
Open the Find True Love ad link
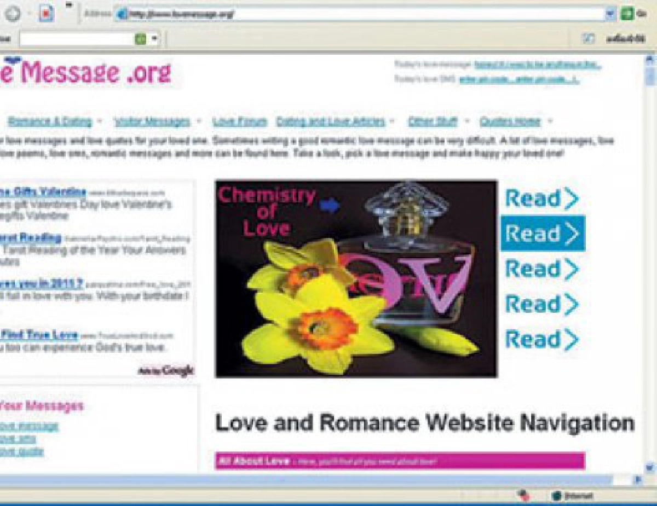[39, 335]
